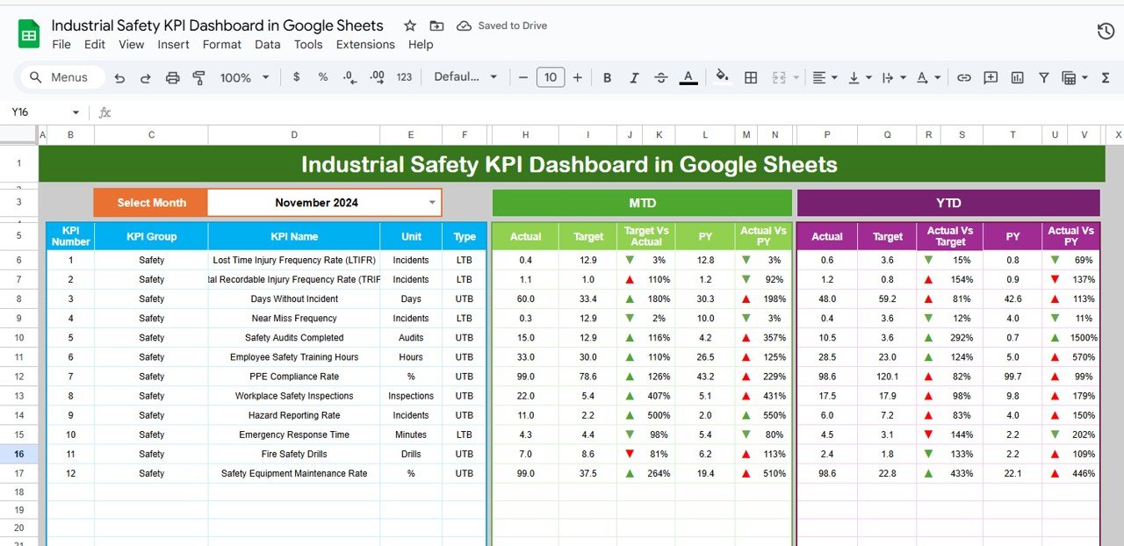Click the Insert chart icon

(1017, 77)
